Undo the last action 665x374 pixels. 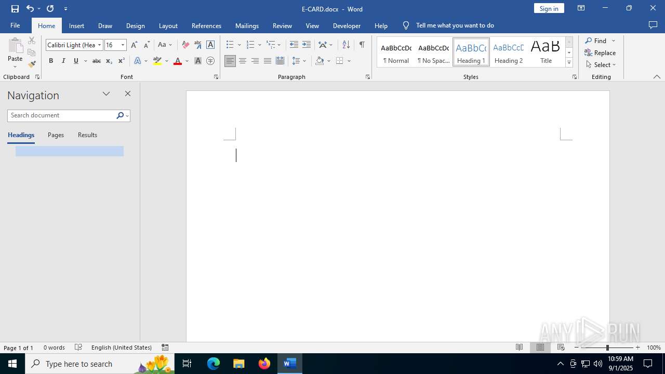(30, 8)
